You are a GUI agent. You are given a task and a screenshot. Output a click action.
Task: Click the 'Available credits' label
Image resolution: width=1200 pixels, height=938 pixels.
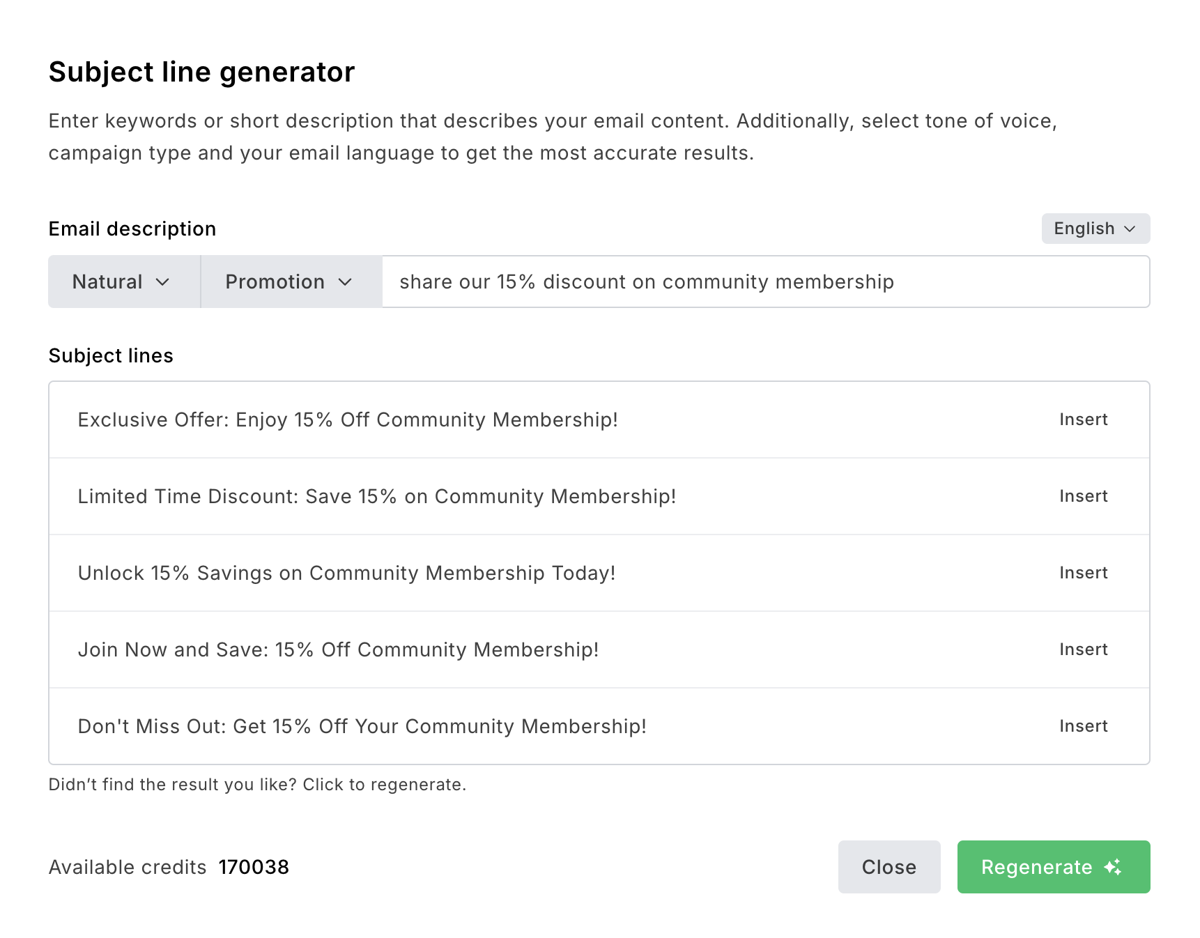(128, 867)
